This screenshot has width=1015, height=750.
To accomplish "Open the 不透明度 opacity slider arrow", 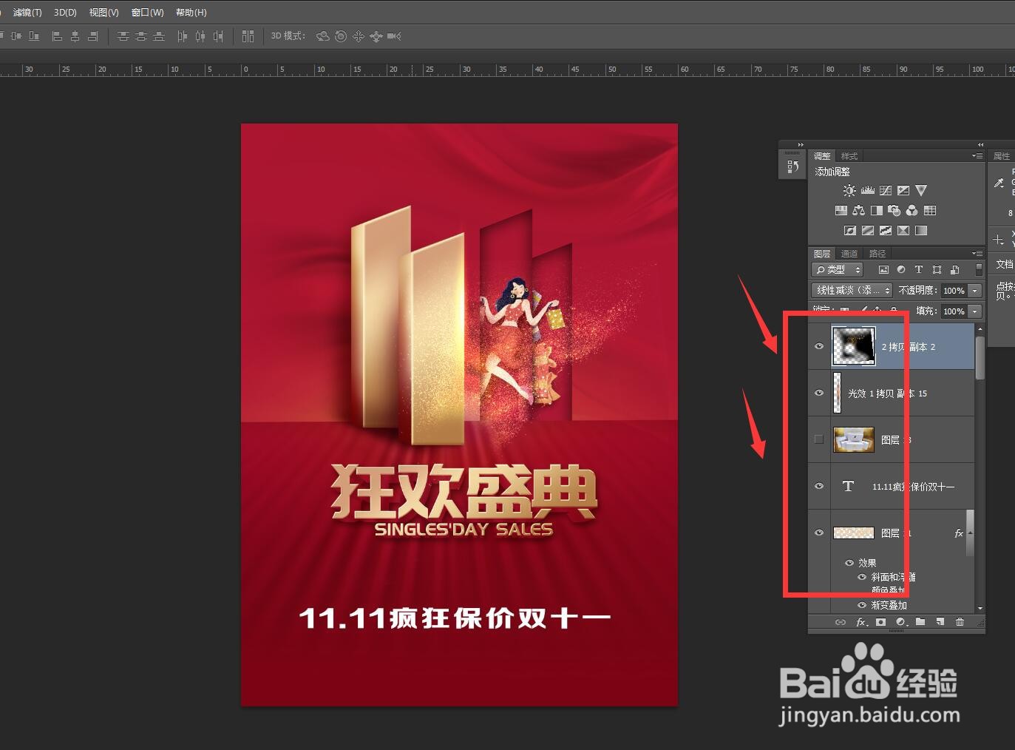I will [975, 291].
